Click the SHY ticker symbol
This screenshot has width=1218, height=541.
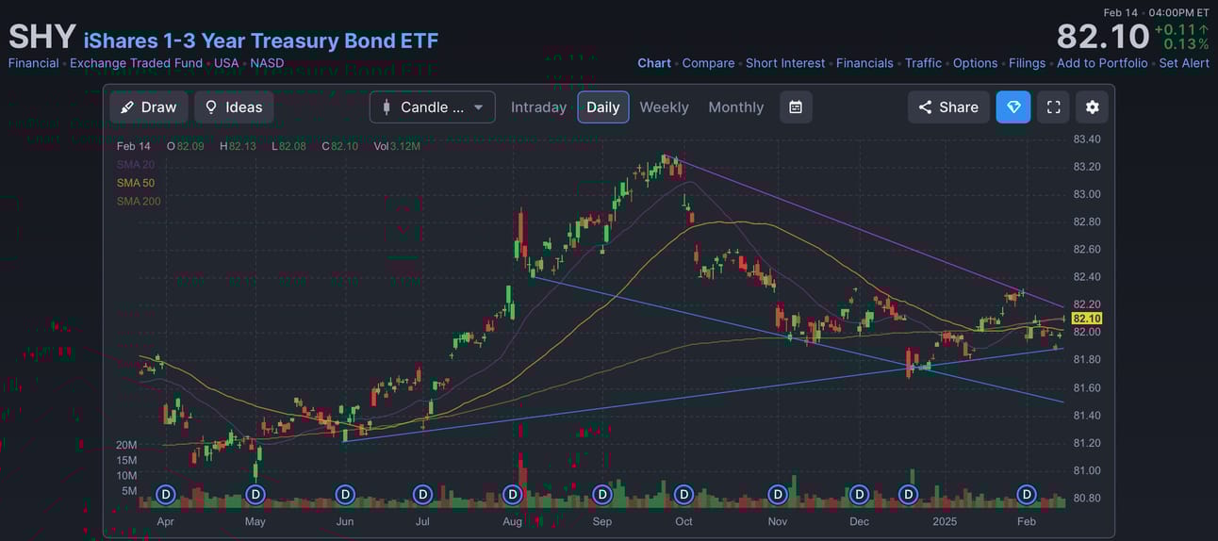42,37
